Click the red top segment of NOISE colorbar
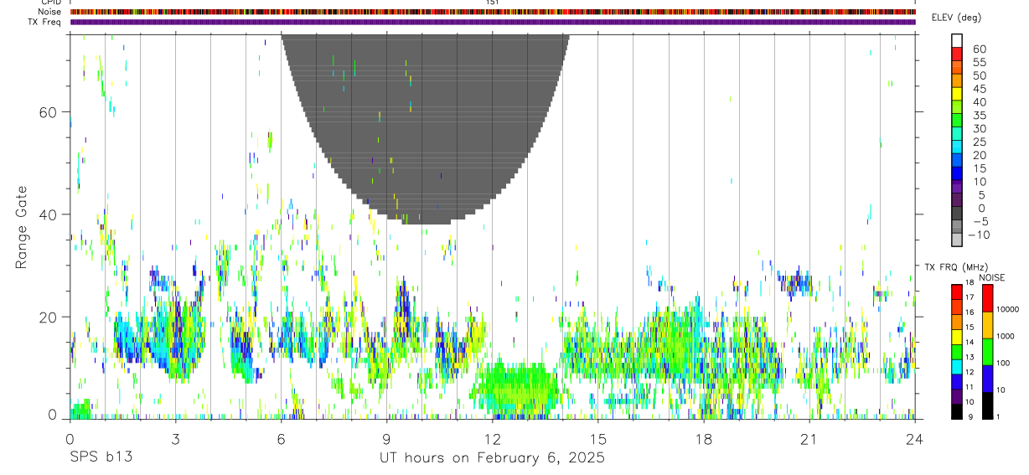 (x=987, y=298)
